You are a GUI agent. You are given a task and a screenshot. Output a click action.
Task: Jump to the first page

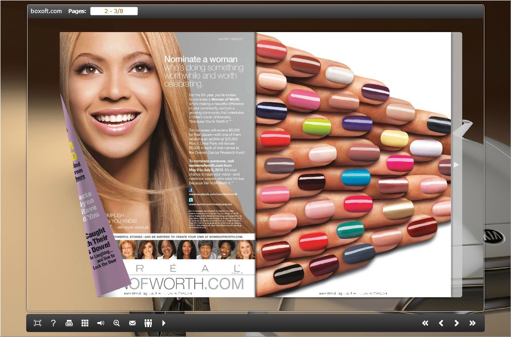click(425, 323)
